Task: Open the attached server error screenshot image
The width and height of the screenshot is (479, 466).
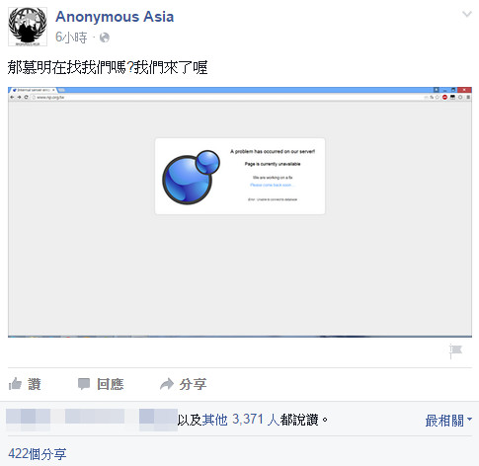Action: click(240, 212)
